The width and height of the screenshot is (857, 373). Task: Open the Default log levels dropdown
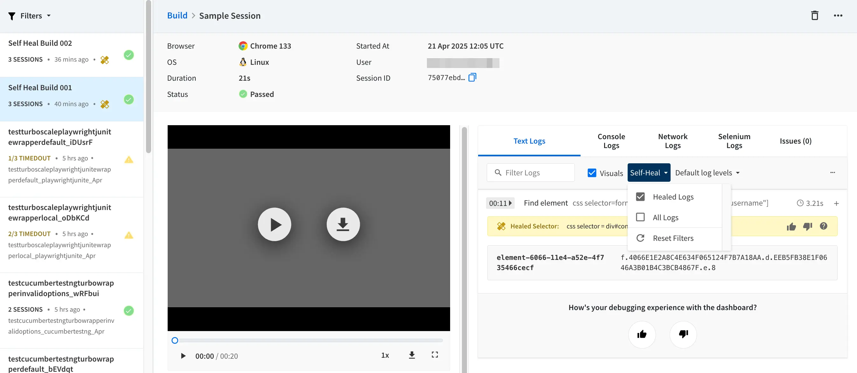(x=707, y=173)
